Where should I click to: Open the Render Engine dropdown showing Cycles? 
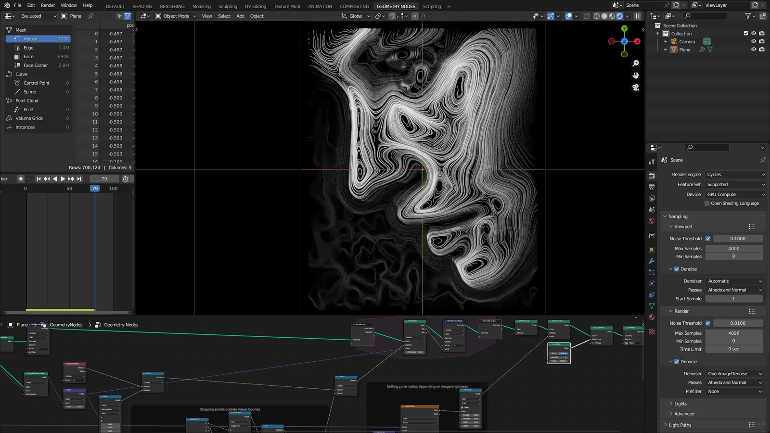click(735, 174)
